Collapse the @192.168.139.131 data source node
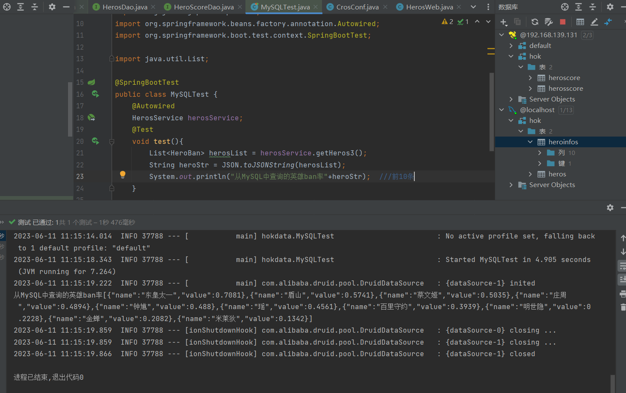 coord(502,35)
